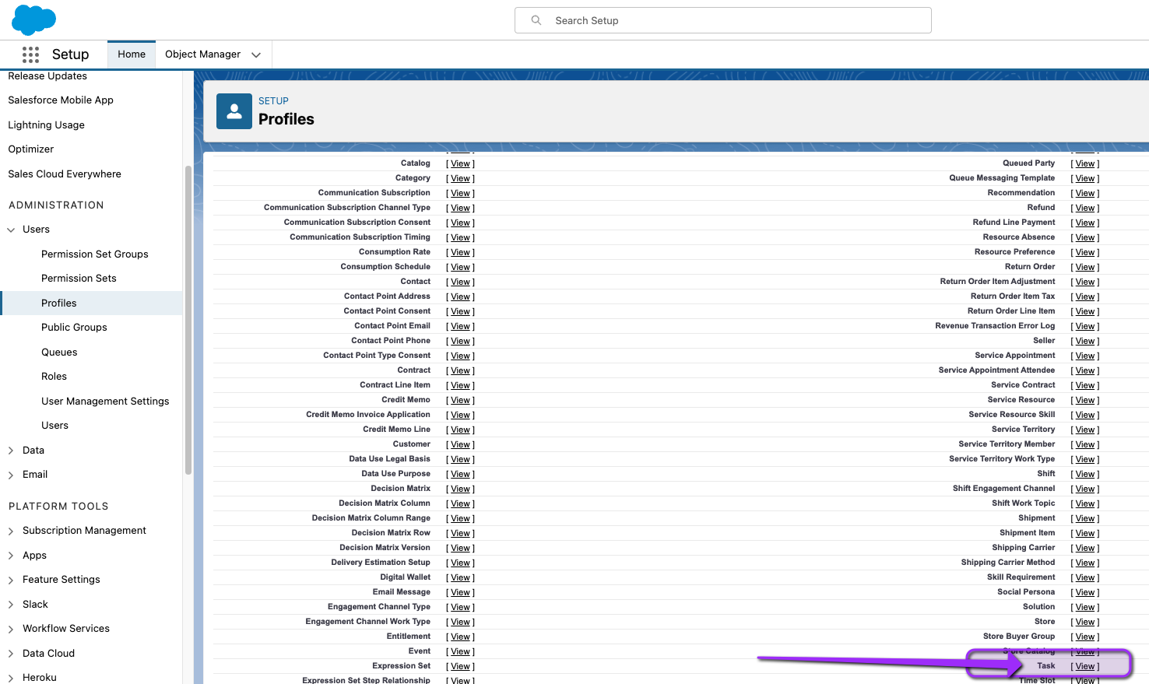Click View link for Shift
The width and height of the screenshot is (1149, 684).
coord(1085,474)
